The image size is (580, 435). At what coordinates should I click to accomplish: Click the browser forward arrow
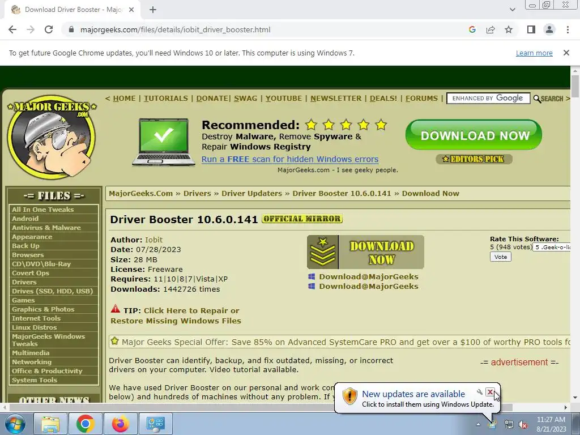tap(31, 29)
